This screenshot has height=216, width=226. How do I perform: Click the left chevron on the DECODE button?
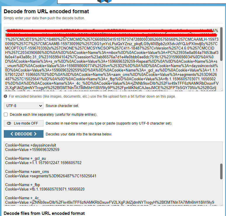coord(12,134)
